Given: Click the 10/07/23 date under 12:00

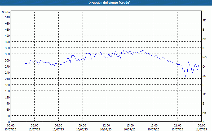Looking at the screenshot, I should 106,129.
